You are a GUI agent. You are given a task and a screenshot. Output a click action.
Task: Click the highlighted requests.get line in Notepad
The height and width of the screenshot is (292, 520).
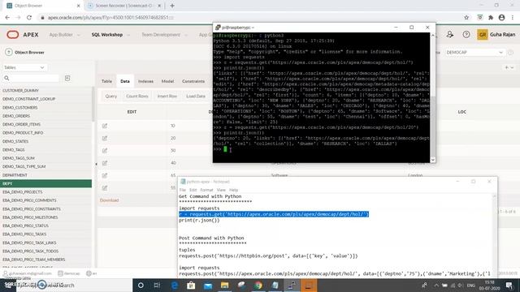(274, 214)
